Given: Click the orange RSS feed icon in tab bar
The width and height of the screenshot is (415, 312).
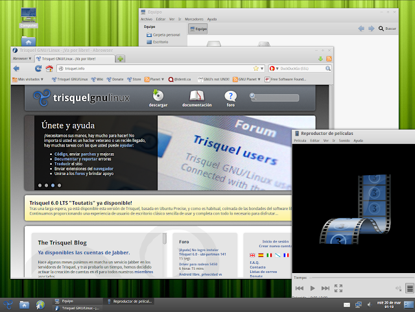Looking at the screenshot, I should 329,59.
